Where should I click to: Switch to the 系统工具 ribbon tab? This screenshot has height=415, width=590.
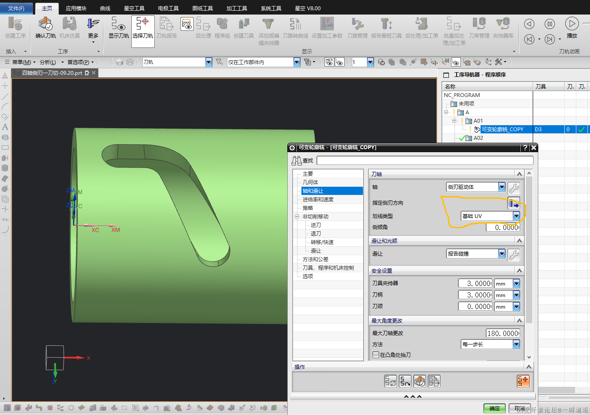pyautogui.click(x=271, y=8)
